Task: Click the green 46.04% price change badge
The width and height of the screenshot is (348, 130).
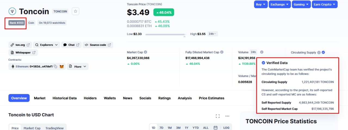Action: pyautogui.click(x=164, y=12)
